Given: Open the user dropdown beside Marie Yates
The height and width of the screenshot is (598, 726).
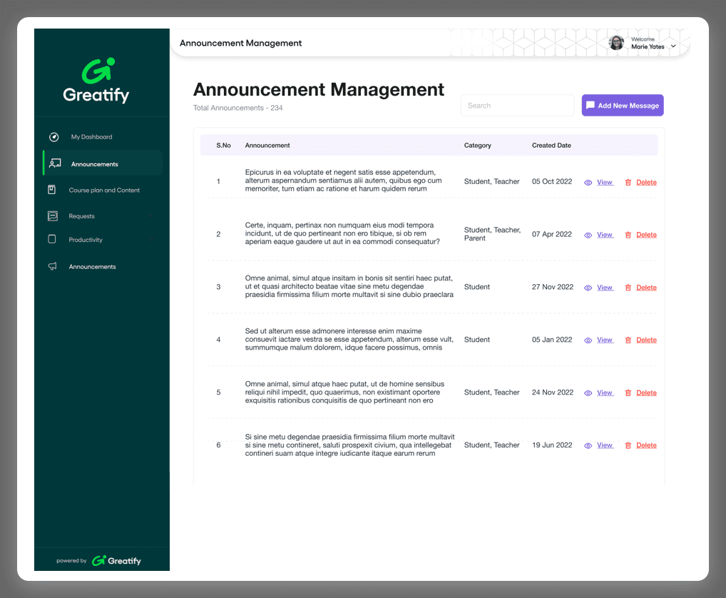Looking at the screenshot, I should (673, 46).
